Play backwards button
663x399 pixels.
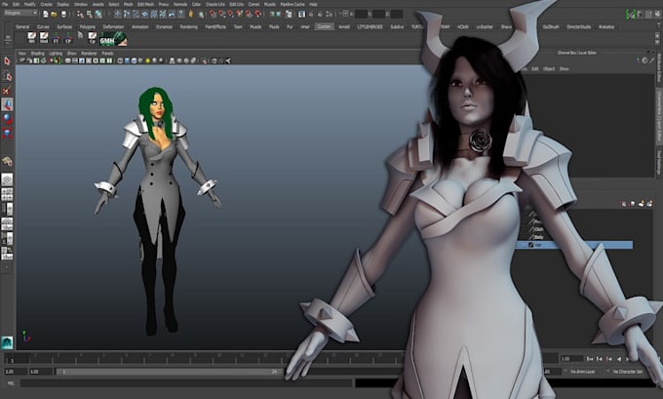pos(619,359)
